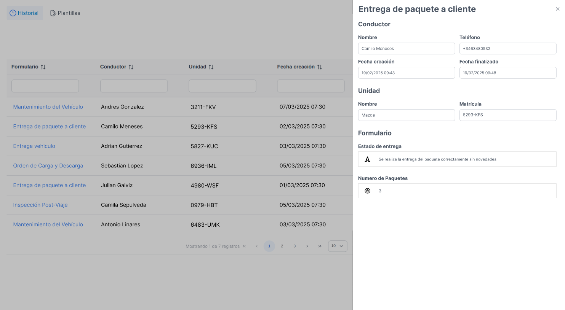Switch to the Historial tab

24,13
